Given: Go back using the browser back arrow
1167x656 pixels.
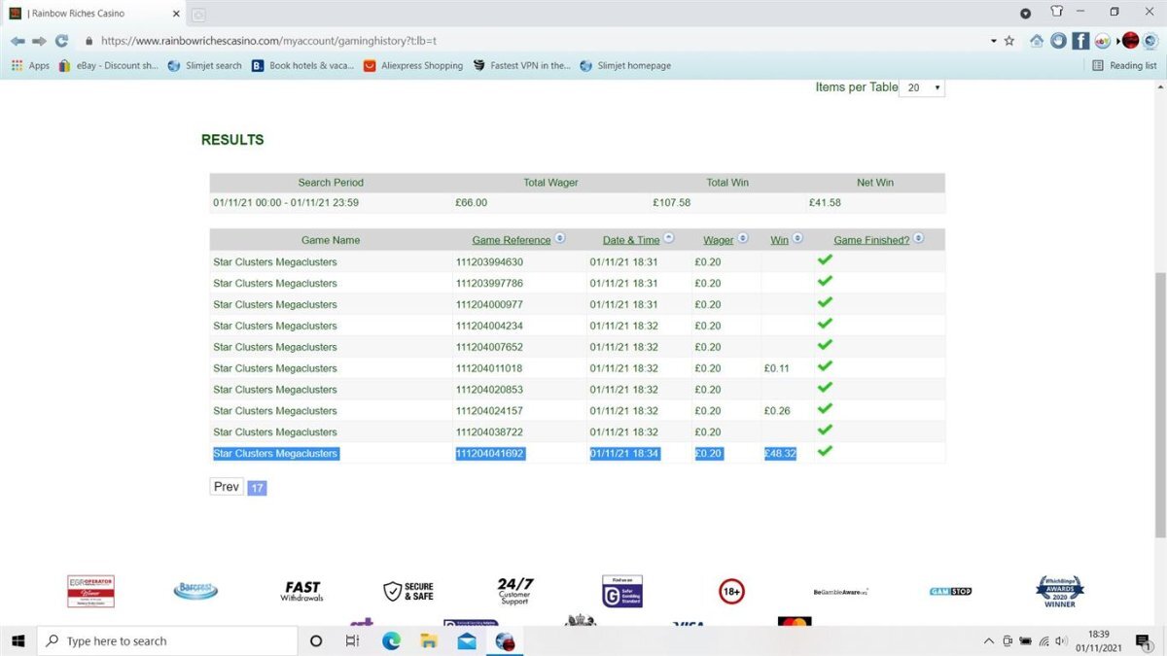Looking at the screenshot, I should click(18, 42).
